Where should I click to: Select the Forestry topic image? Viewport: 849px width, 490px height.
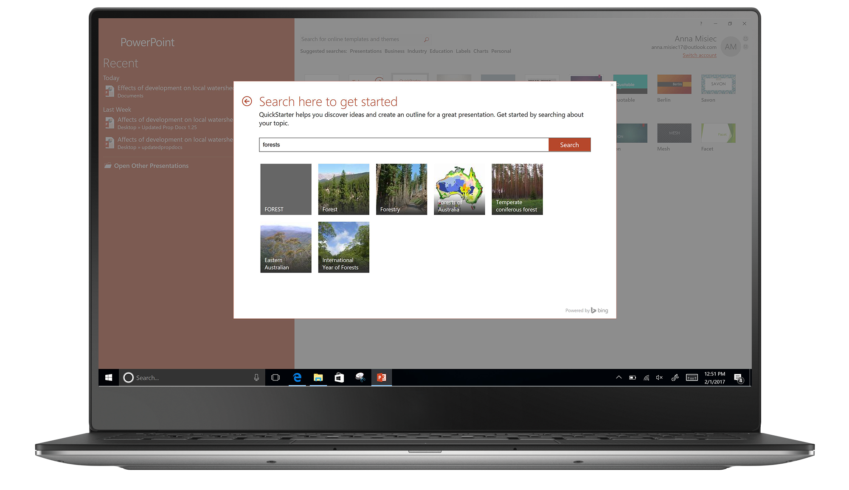click(x=401, y=189)
